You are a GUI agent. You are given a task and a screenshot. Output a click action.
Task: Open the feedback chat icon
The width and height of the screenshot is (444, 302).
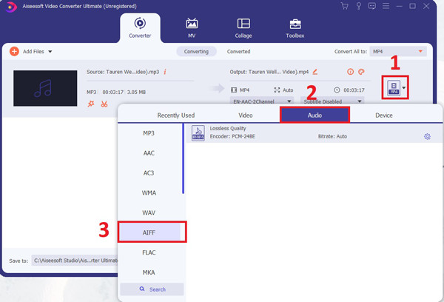click(x=372, y=6)
